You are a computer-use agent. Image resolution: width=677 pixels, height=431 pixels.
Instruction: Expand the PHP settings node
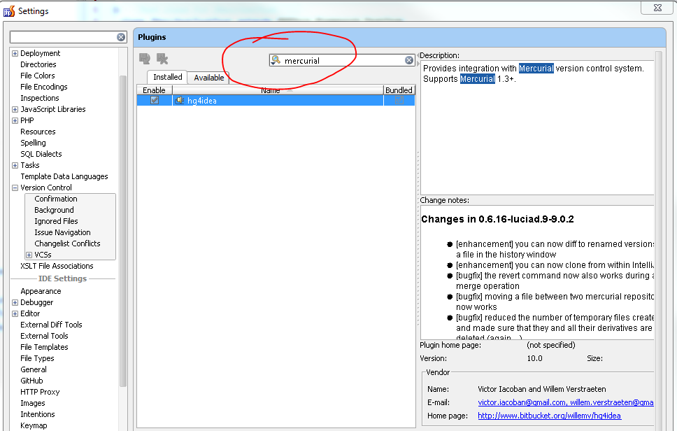tap(15, 121)
